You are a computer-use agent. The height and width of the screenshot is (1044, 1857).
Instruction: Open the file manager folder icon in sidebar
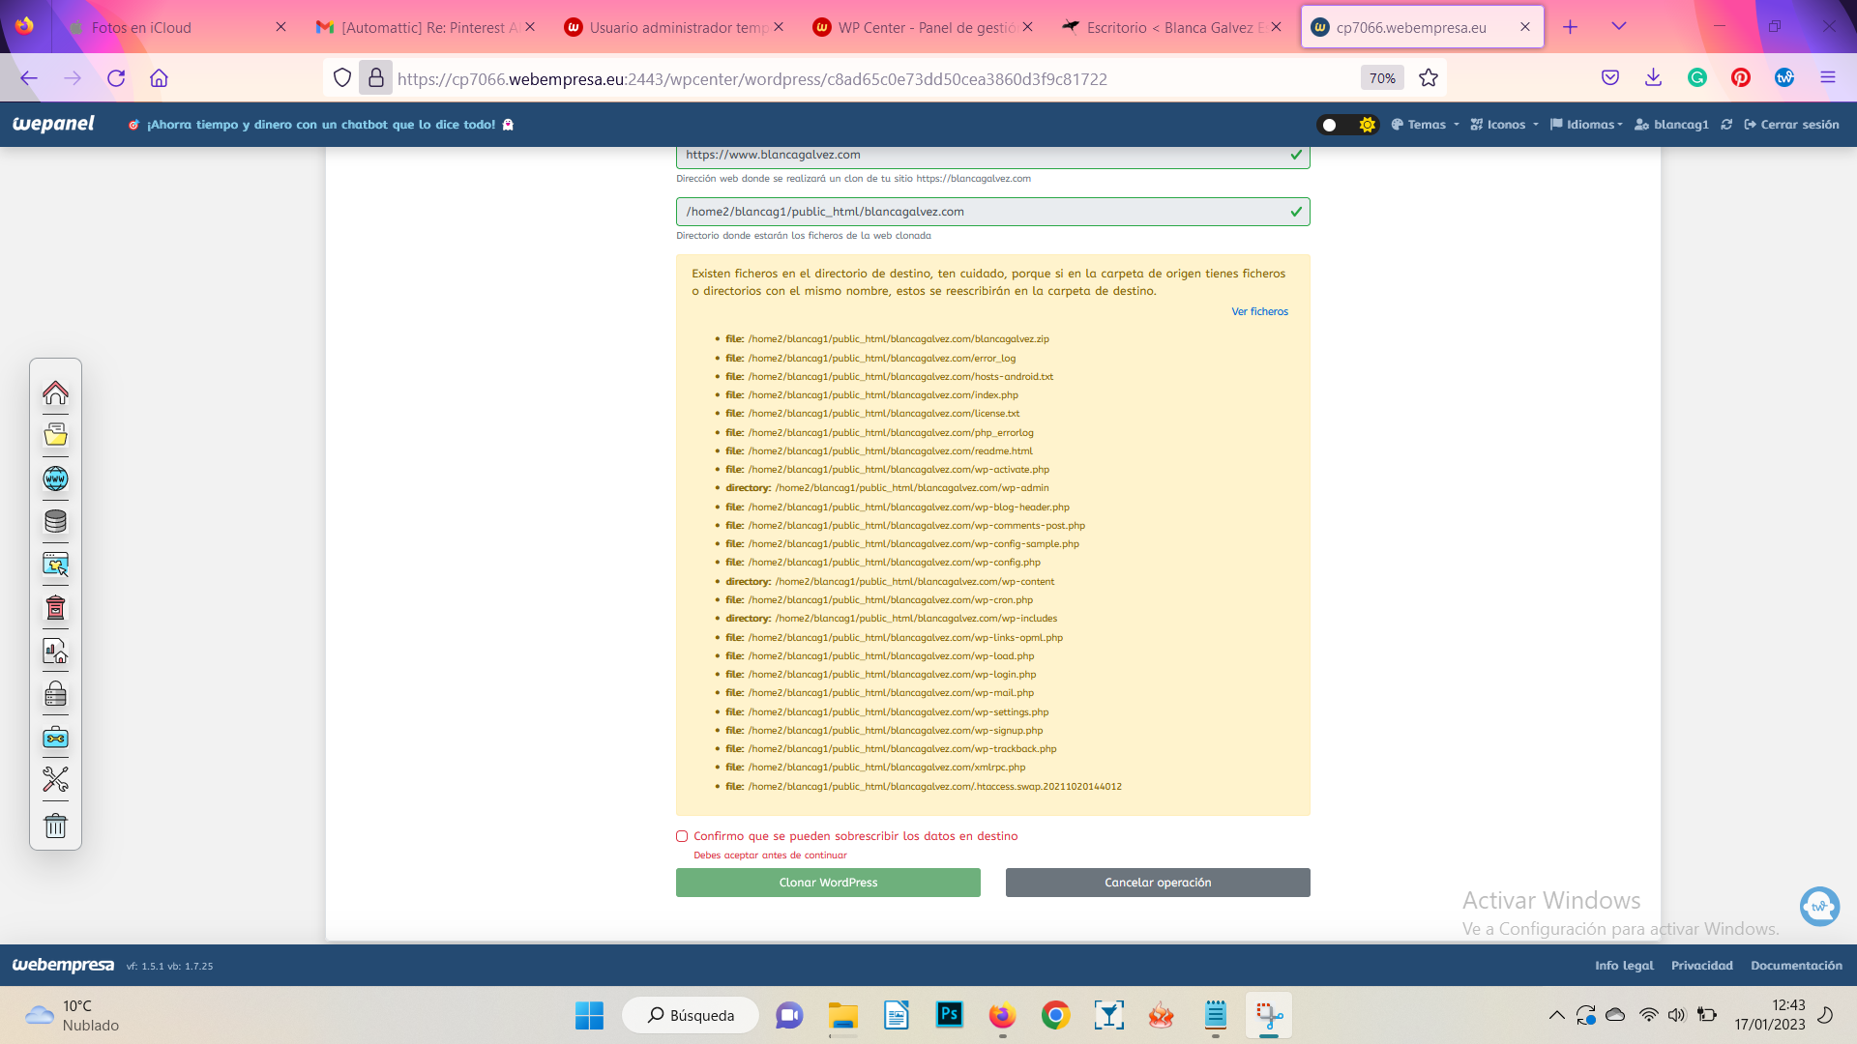[55, 435]
